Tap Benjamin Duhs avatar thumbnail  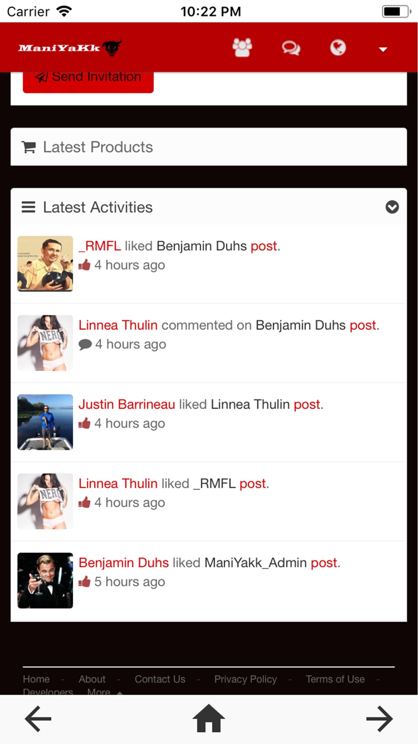pyautogui.click(x=45, y=580)
